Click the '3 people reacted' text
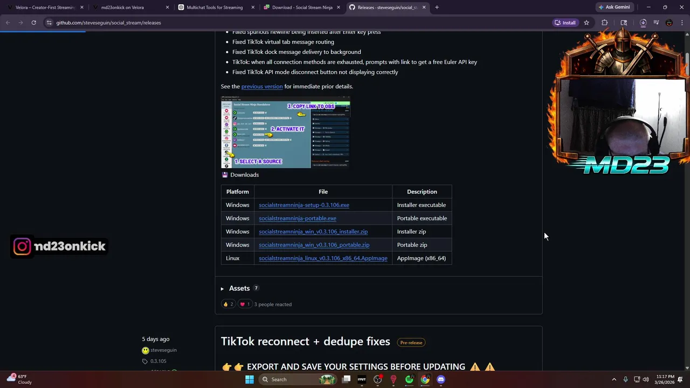The image size is (690, 388). click(x=273, y=304)
